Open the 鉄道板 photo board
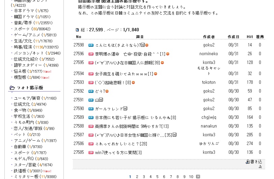The width and height of the screenshot is (274, 179). (21, 171)
